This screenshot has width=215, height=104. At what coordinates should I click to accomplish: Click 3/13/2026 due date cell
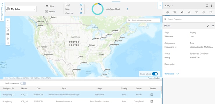click(x=39, y=101)
